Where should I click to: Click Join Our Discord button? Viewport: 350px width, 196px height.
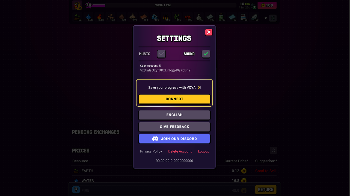click(174, 139)
